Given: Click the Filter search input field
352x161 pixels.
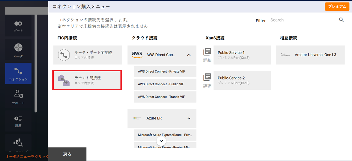Looking at the screenshot, I should tap(303, 20).
